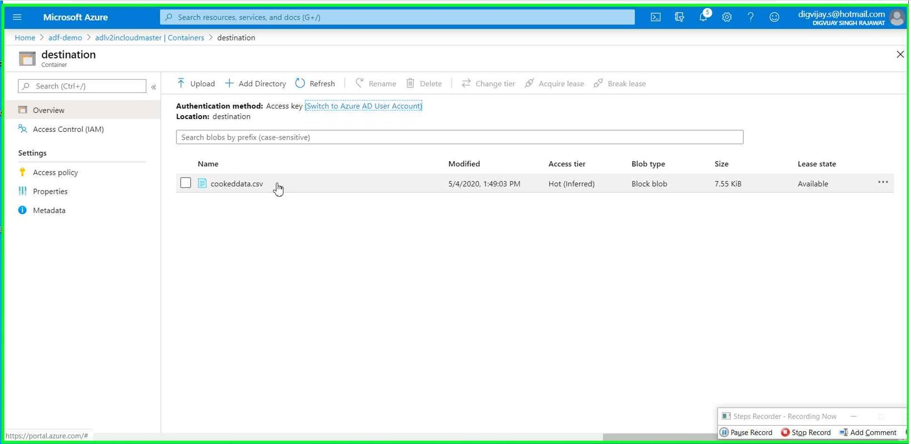Go to Overview in sidebar
The image size is (911, 444).
(x=82, y=110)
